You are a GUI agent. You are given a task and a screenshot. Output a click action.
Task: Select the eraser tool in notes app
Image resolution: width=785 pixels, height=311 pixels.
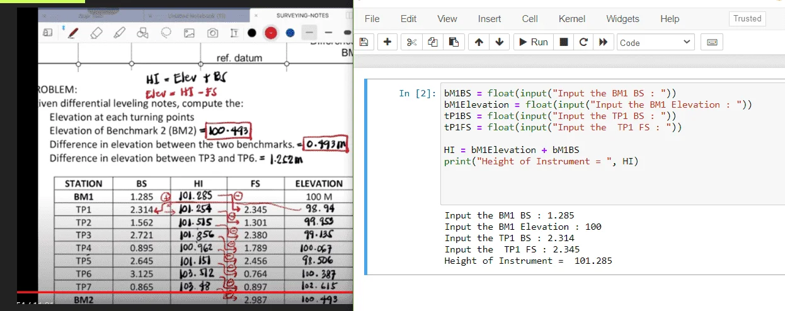coord(96,32)
